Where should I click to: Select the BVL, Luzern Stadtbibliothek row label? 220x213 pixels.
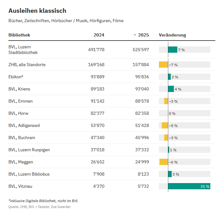23,50
